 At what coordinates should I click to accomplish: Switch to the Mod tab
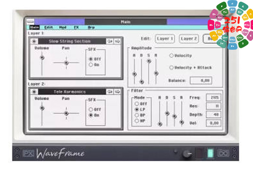[63, 27]
